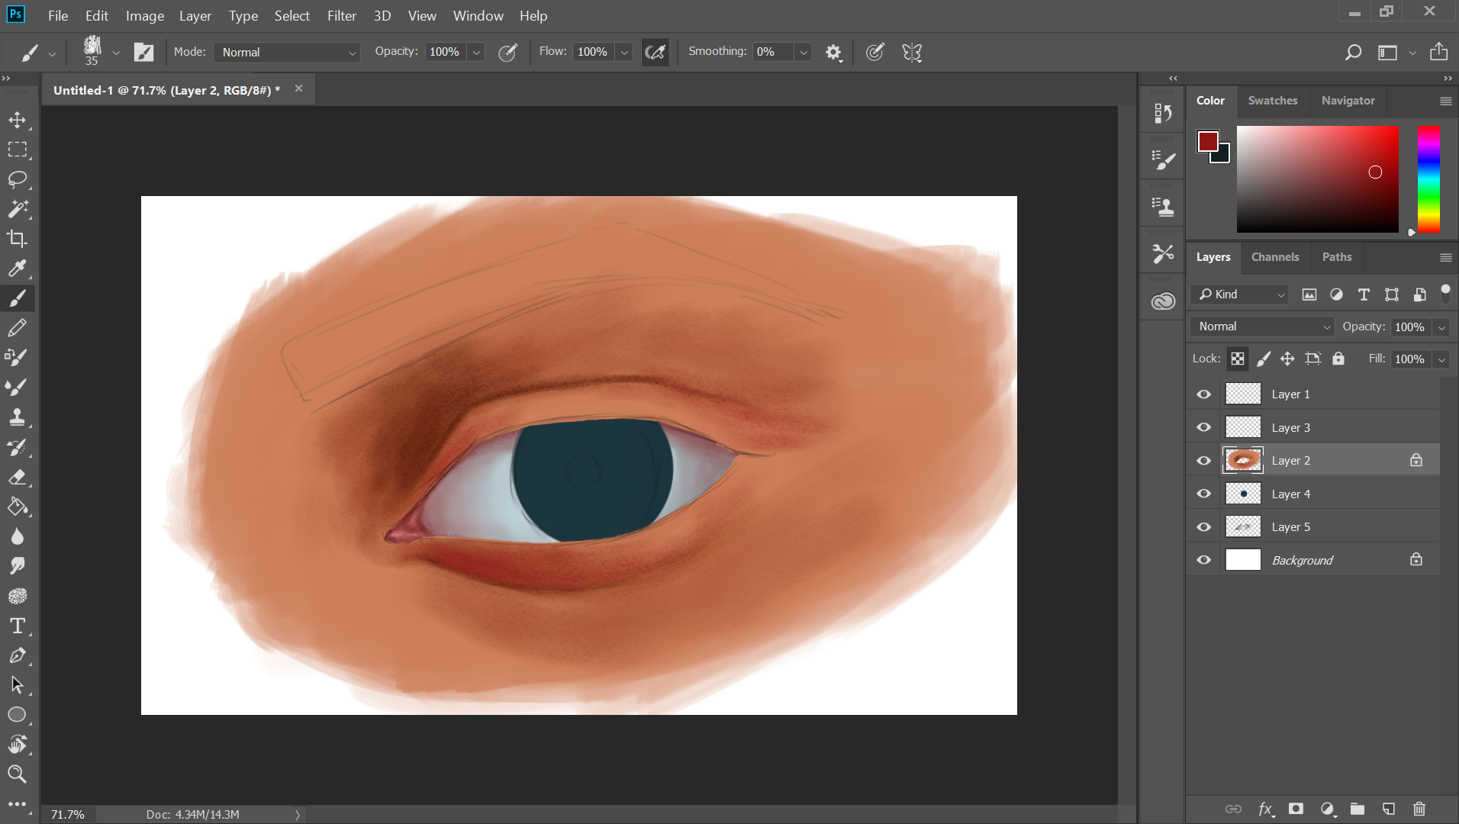Viewport: 1459px width, 824px height.
Task: Select the Zoom tool
Action: pyautogui.click(x=18, y=774)
